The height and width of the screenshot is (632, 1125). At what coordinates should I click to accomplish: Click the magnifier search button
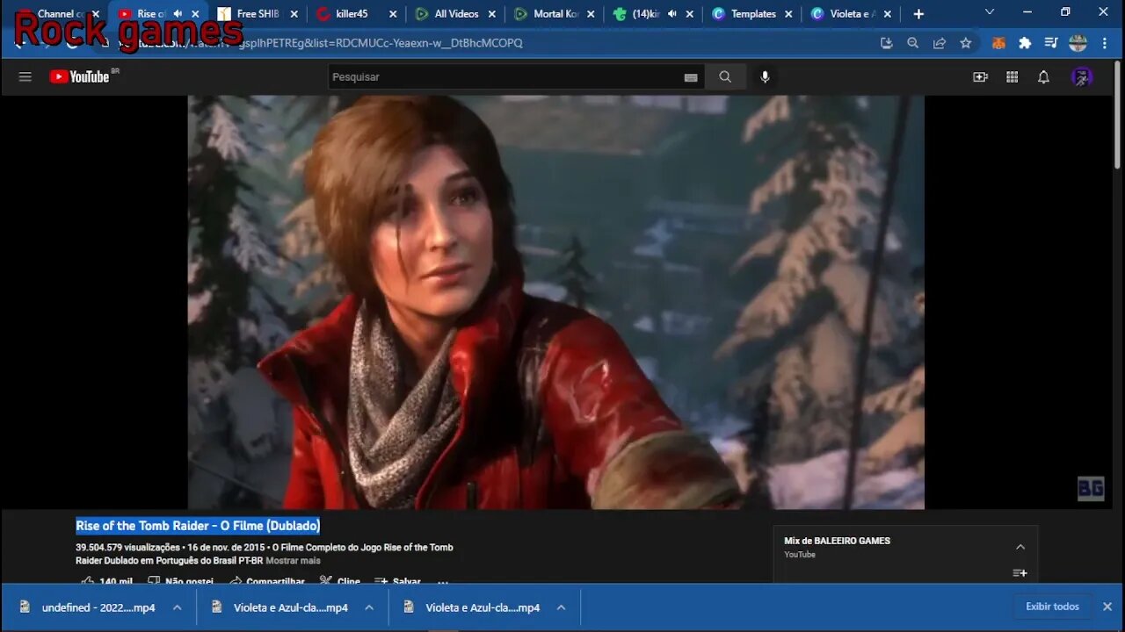[725, 77]
